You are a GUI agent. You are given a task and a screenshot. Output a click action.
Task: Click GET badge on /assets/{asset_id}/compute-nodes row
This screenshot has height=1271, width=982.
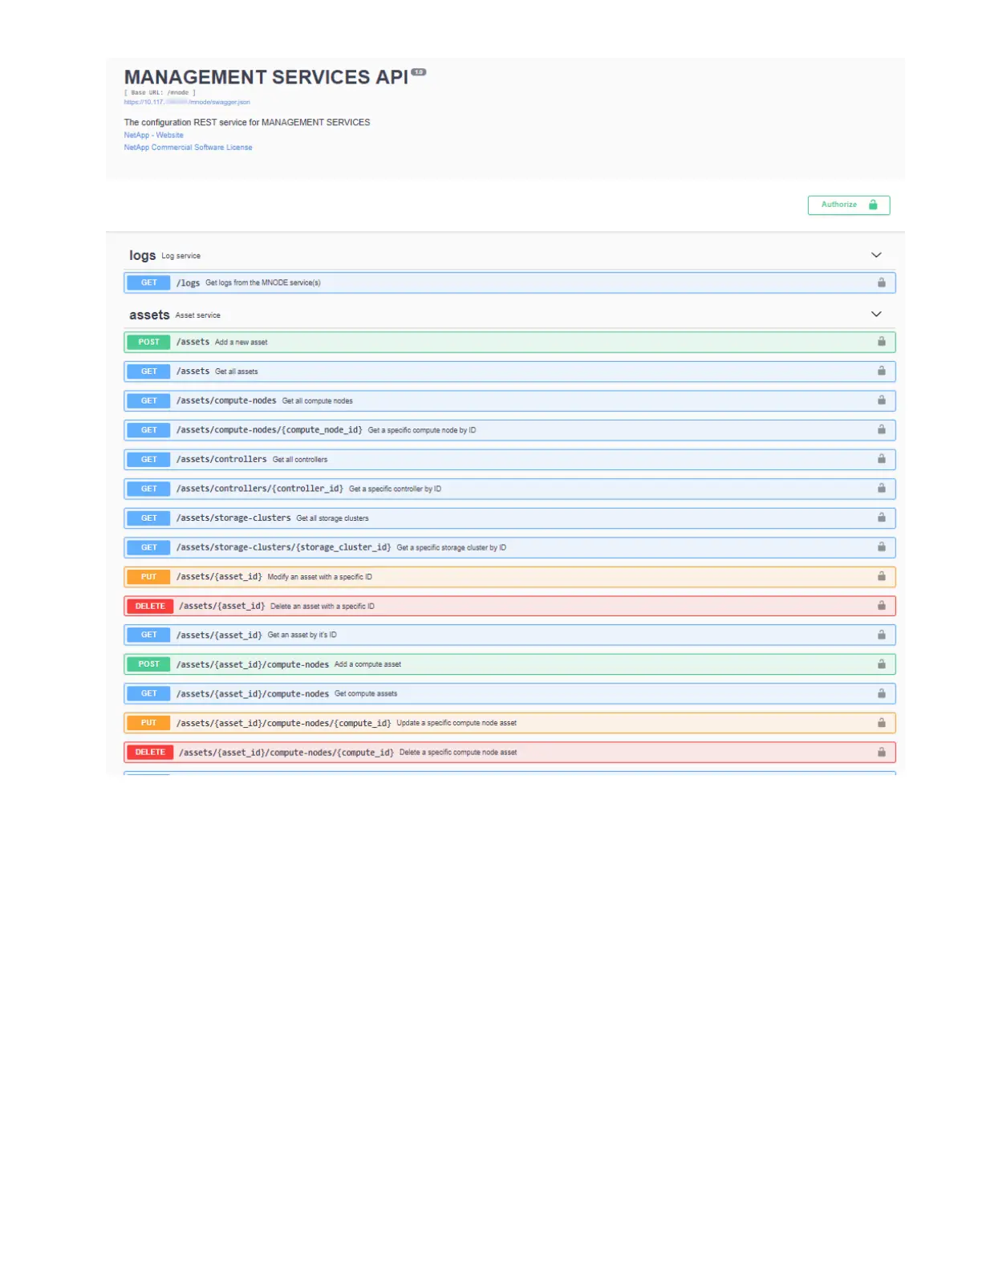click(148, 693)
